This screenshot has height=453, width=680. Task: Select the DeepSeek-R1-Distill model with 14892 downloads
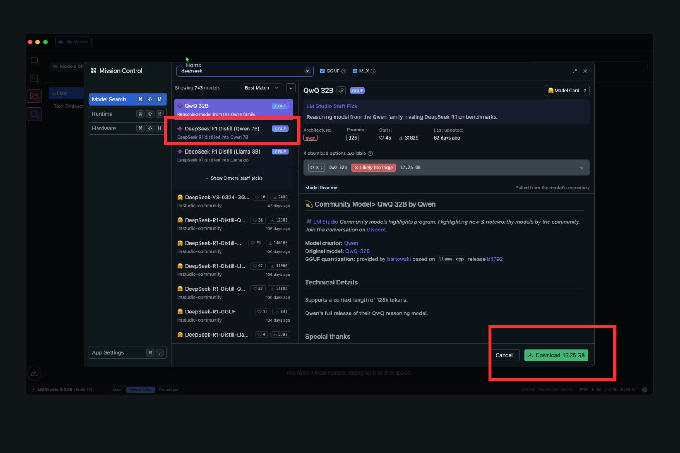(234, 293)
